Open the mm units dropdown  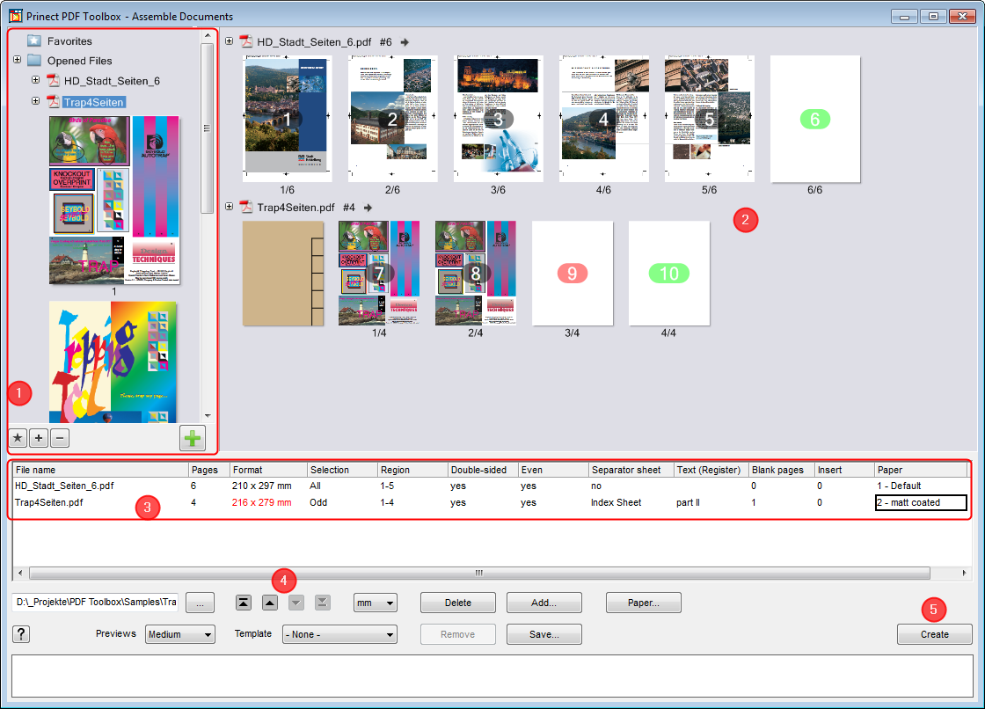(x=375, y=603)
